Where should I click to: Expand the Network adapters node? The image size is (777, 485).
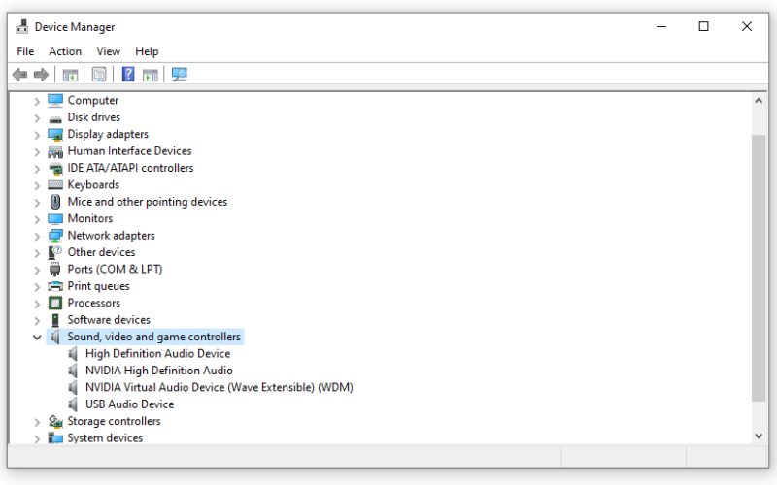(37, 237)
